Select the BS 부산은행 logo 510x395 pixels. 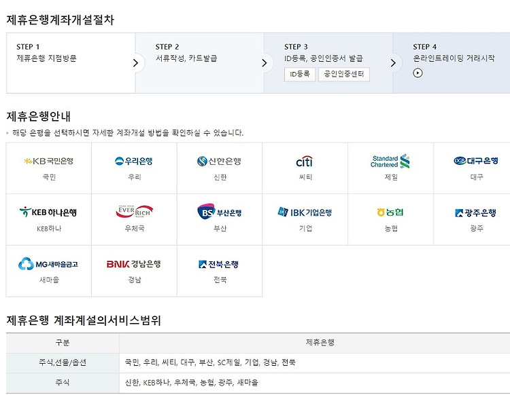click(219, 212)
